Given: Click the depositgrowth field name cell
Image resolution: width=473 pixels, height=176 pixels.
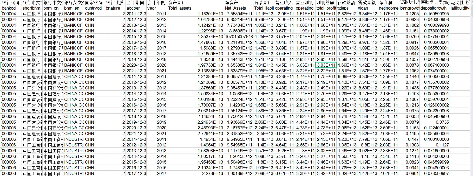Looking at the screenshot, I should [435, 8].
